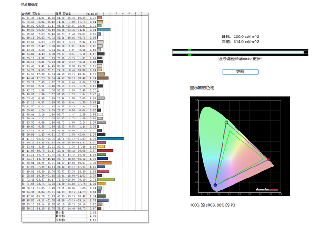Click the luminance level bar
Screen dimensions: 322x226
pyautogui.click(x=240, y=52)
